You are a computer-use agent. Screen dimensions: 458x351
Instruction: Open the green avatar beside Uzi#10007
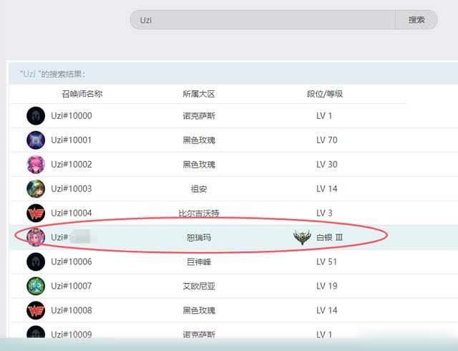pos(36,287)
